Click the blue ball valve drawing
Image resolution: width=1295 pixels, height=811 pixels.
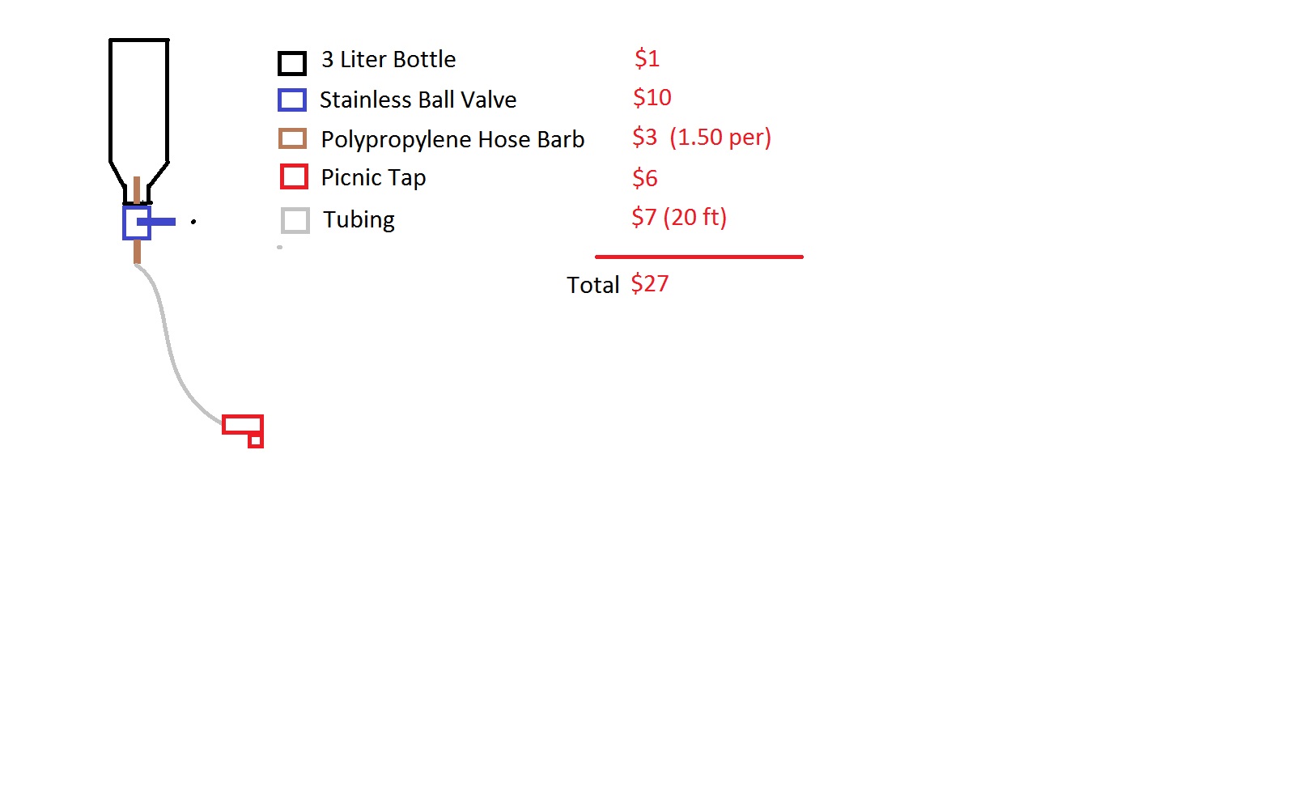pos(137,223)
